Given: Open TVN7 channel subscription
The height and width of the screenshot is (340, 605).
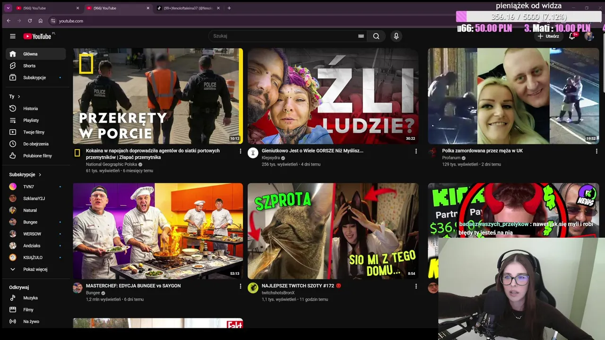Looking at the screenshot, I should [36, 187].
